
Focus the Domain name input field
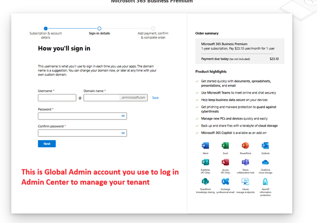tap(115, 98)
